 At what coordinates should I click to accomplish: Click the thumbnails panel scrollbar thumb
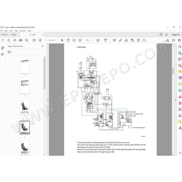[x=44, y=74]
